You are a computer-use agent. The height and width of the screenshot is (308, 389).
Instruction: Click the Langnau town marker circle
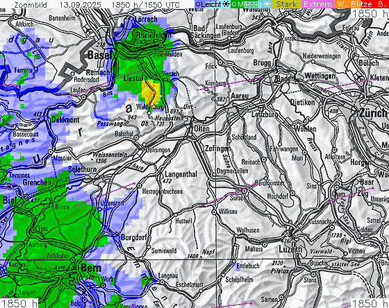[162, 282]
